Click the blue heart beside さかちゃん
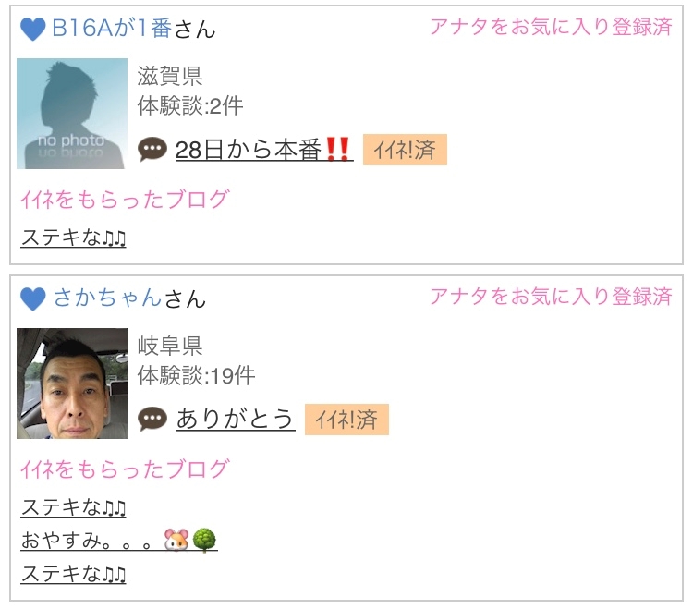This screenshot has height=609, width=693. tap(33, 298)
